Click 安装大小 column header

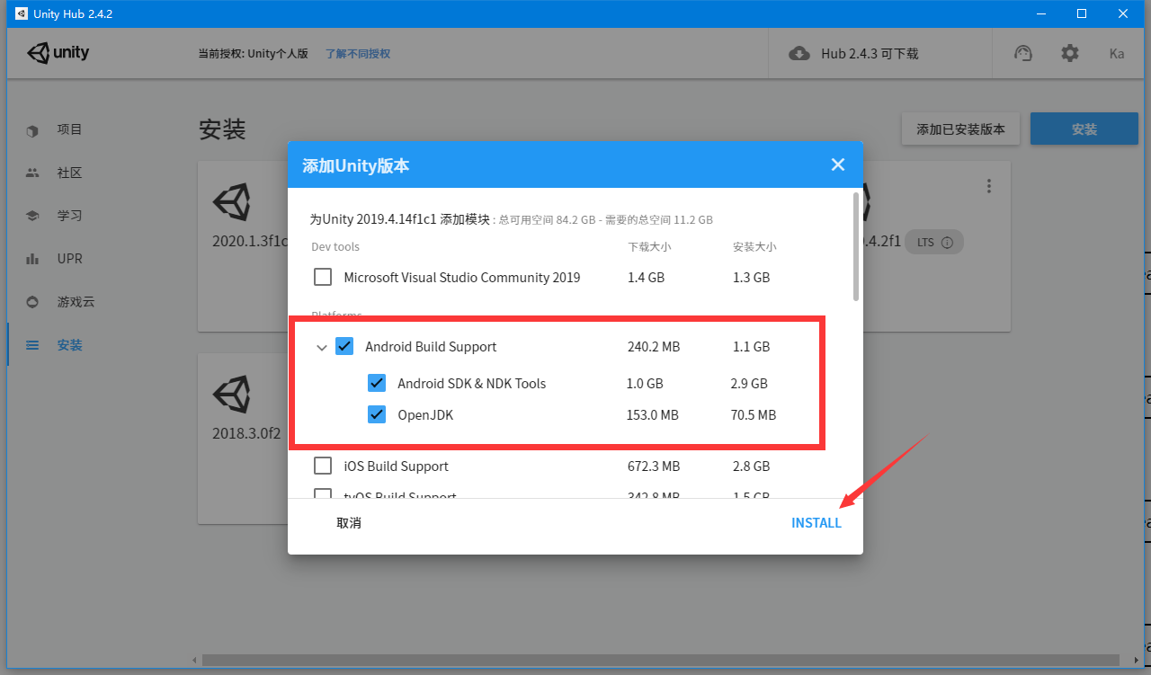click(754, 246)
